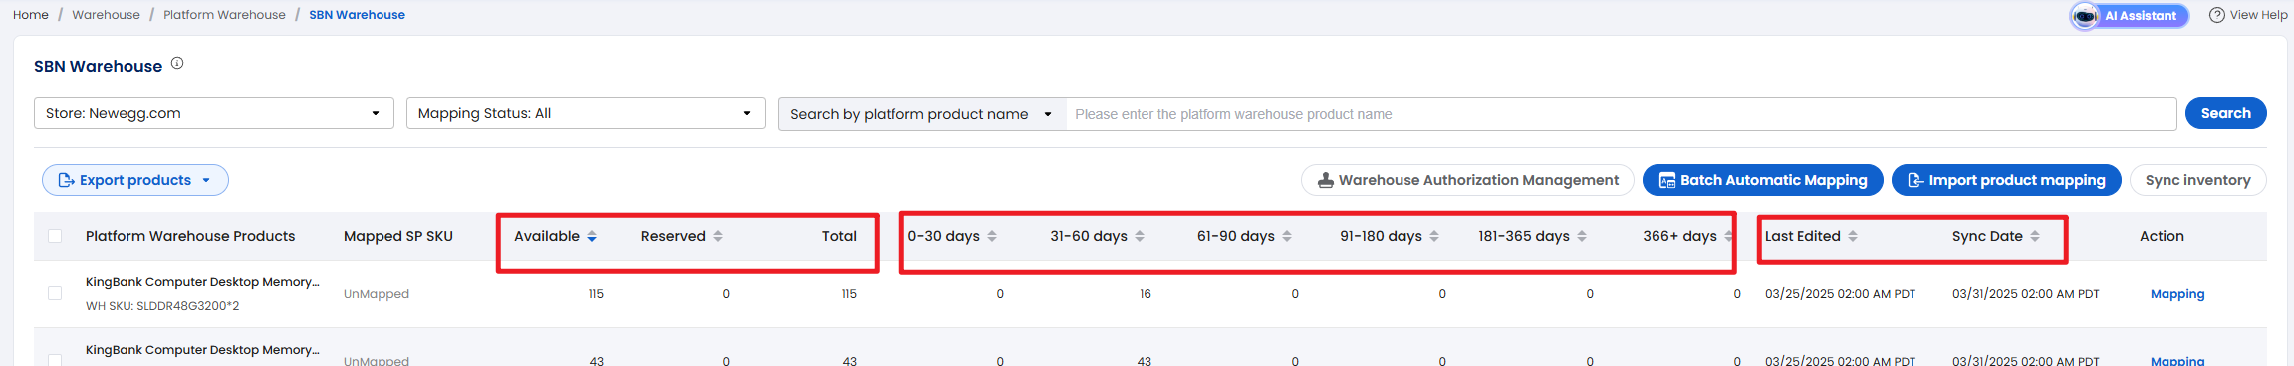Viewport: 2294px width, 366px height.
Task: Sort by Available column arrows
Action: [592, 236]
